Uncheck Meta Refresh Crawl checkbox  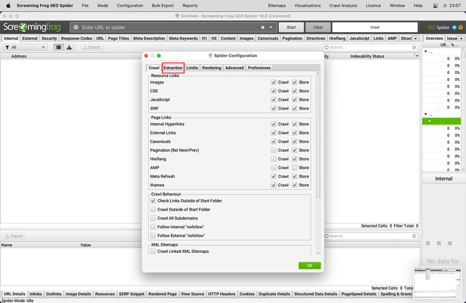[274, 176]
